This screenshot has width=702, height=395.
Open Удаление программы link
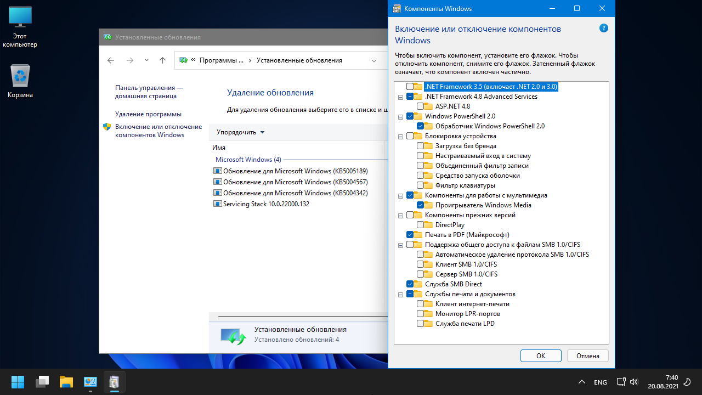tap(148, 114)
